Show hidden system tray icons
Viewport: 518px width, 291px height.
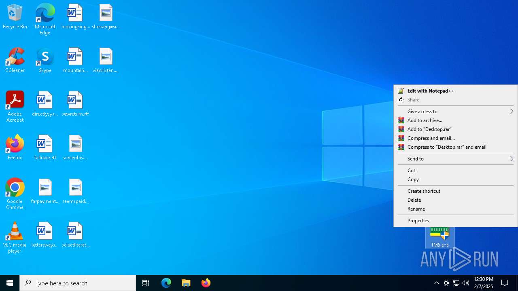(x=436, y=283)
